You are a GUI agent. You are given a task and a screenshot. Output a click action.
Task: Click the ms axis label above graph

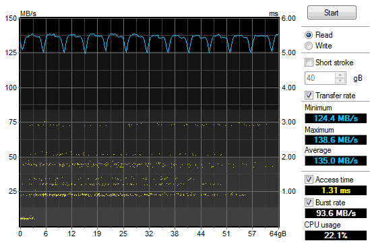point(274,13)
